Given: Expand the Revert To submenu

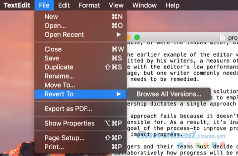Looking at the screenshot, I should coord(81,94).
